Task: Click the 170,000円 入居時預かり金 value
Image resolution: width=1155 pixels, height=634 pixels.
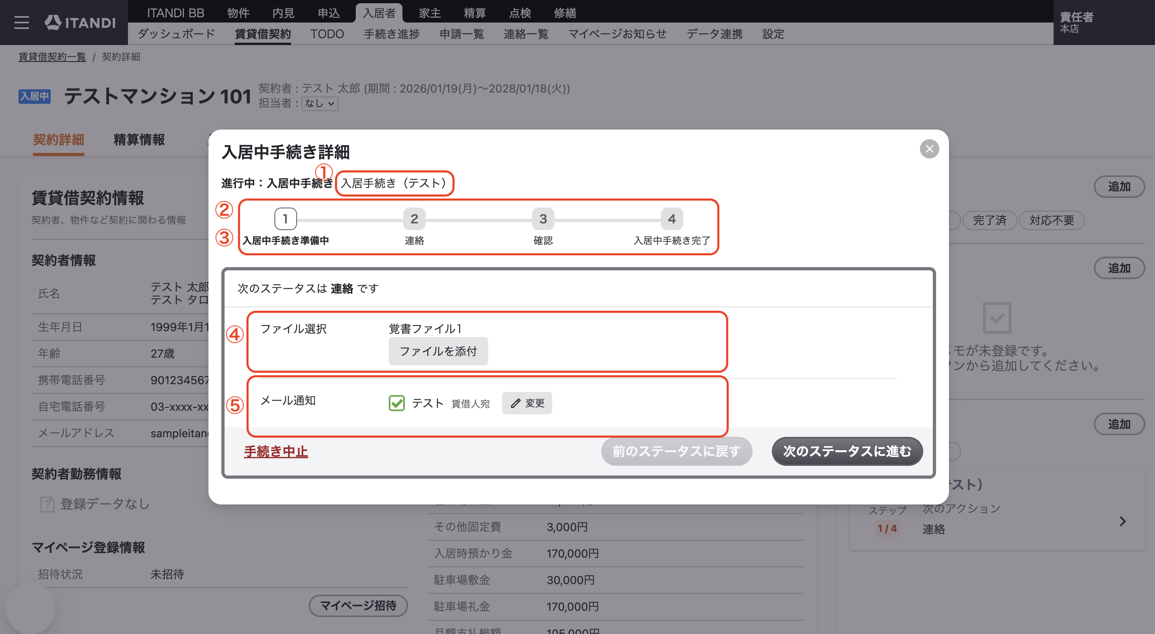Action: coord(573,554)
